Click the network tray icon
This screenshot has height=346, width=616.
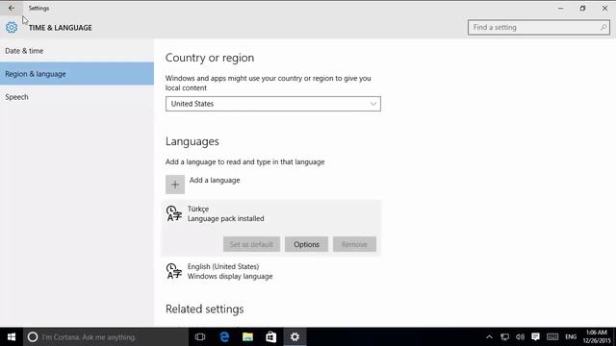pos(504,337)
